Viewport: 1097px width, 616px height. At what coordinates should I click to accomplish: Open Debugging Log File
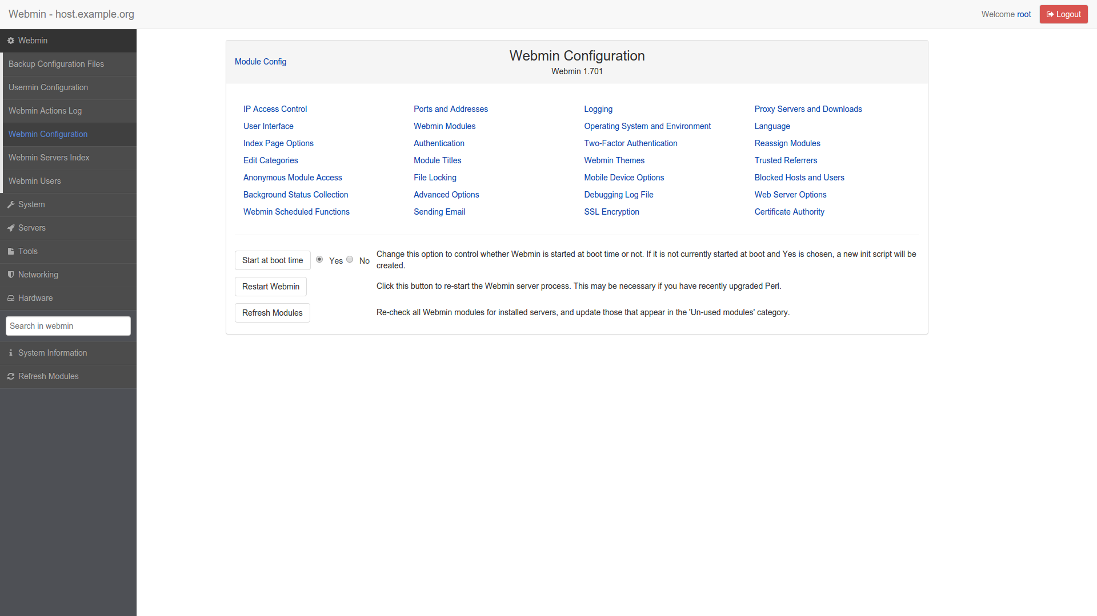pos(619,195)
